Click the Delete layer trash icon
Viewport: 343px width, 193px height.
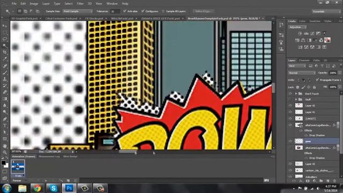tap(334, 181)
